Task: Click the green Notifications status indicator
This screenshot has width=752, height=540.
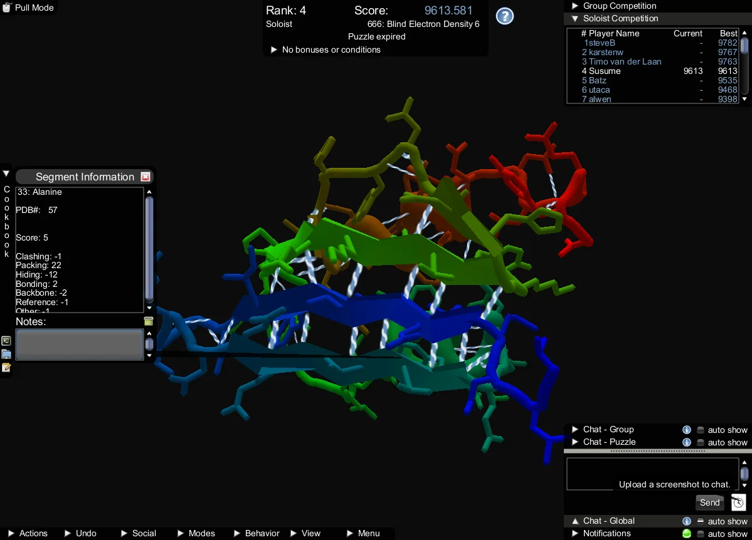Action: pos(687,534)
